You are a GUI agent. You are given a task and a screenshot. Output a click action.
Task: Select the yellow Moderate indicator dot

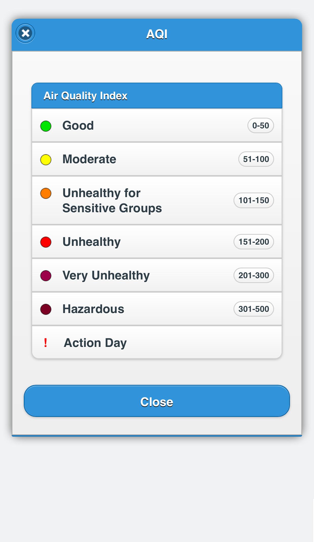click(x=46, y=159)
